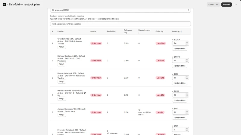
Task: Open Why? for Juniper Backpack 1024
Action: (x=62, y=115)
